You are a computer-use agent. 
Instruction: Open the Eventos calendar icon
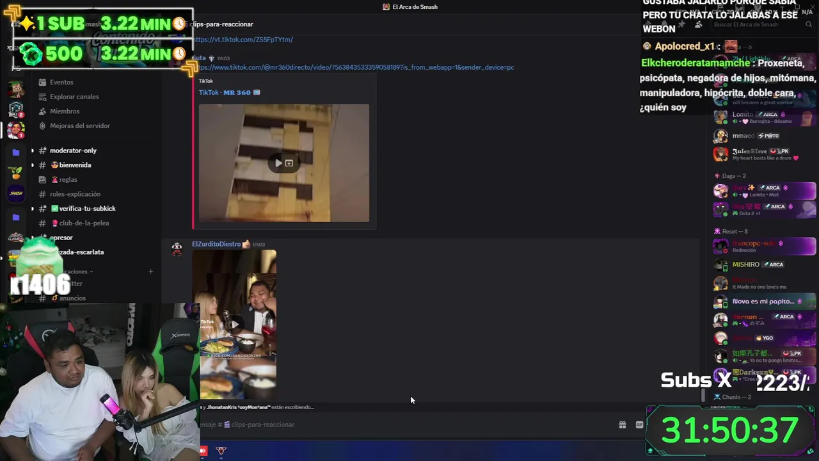[x=42, y=82]
